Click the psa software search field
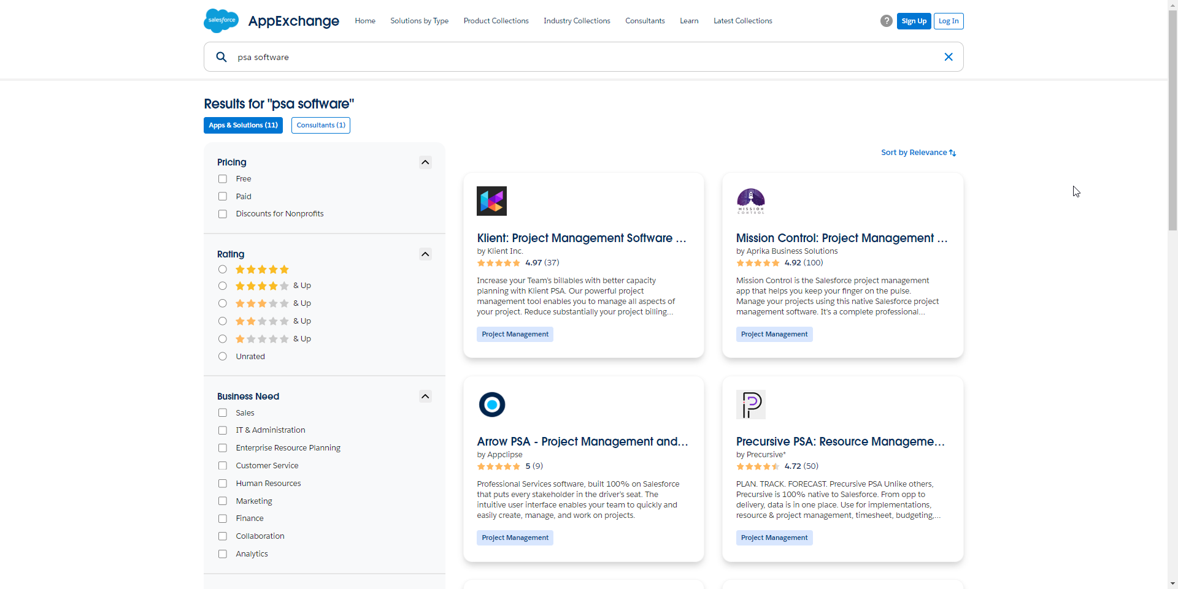 (583, 57)
